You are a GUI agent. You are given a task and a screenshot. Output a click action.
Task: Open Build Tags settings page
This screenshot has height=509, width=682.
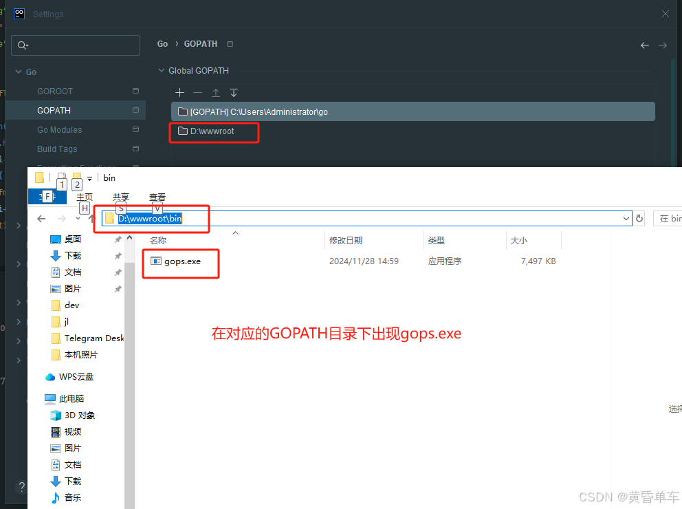[57, 149]
